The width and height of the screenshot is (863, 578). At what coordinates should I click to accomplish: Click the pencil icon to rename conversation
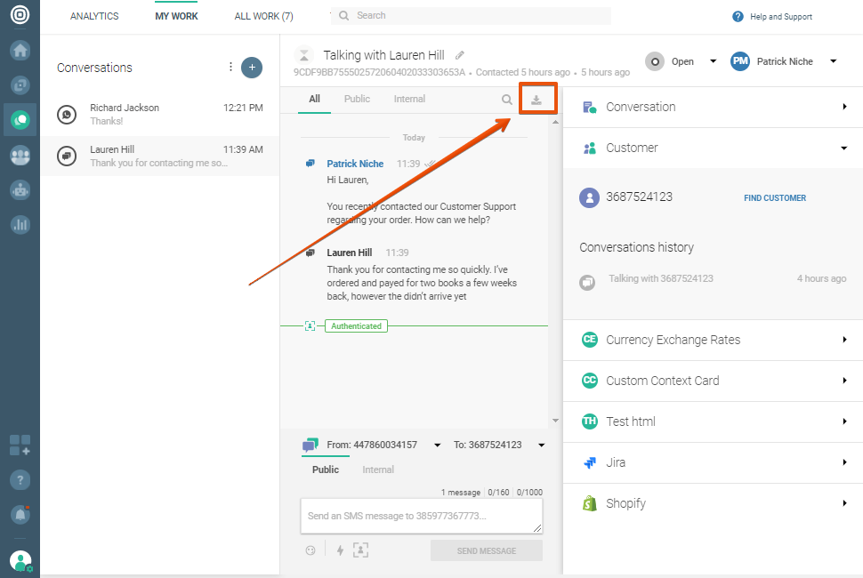point(460,55)
